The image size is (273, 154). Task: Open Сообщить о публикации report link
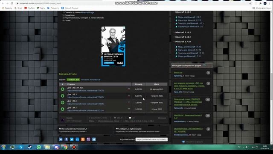coord(130,129)
